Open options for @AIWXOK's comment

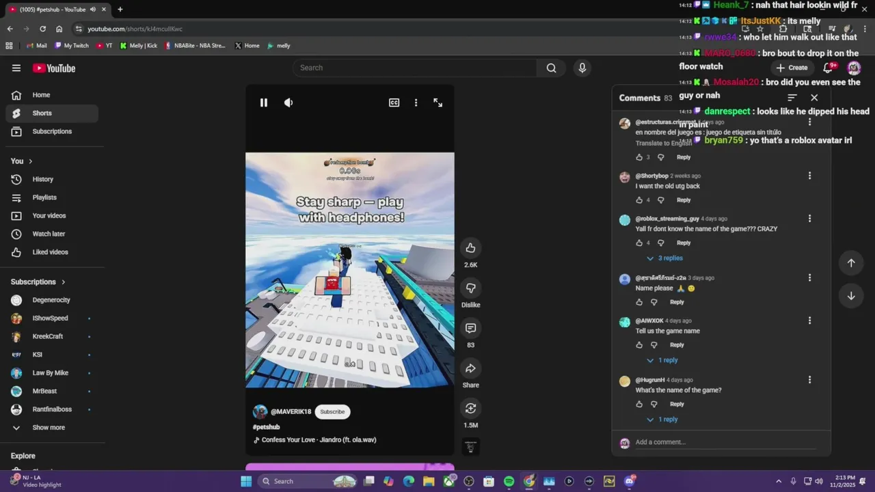coord(809,320)
